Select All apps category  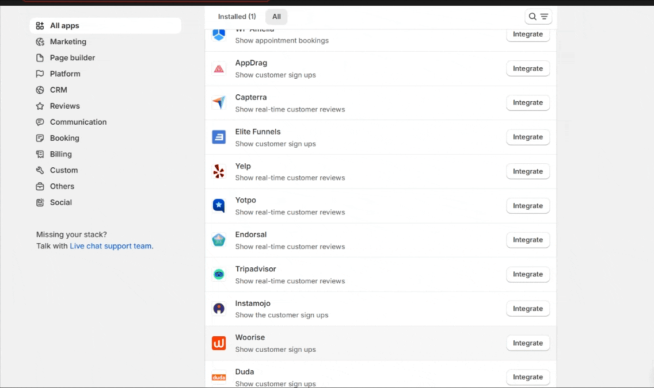click(105, 26)
